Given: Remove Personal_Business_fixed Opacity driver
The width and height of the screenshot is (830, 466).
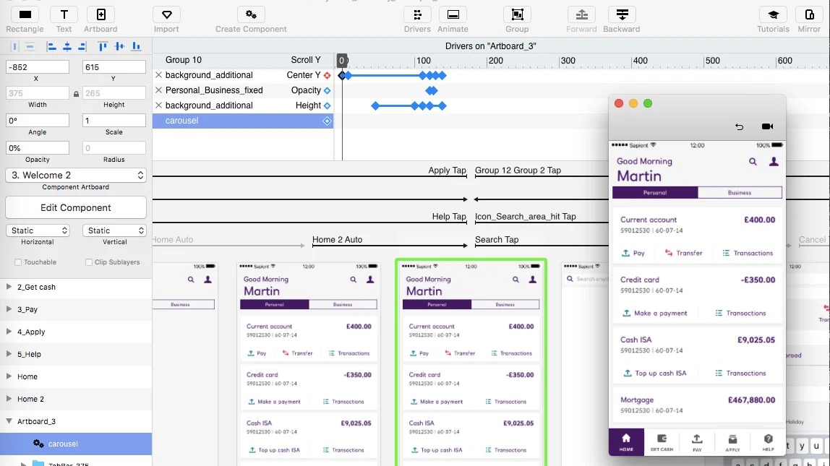Looking at the screenshot, I should tap(158, 90).
